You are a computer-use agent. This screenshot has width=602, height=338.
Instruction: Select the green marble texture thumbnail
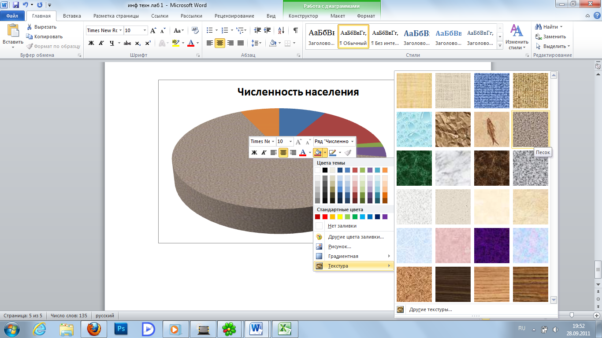tap(414, 168)
